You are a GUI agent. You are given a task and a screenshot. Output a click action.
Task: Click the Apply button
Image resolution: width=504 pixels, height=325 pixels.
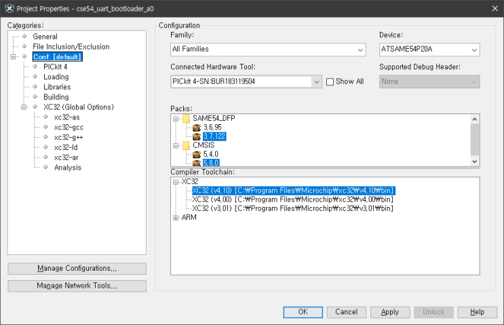pyautogui.click(x=389, y=312)
